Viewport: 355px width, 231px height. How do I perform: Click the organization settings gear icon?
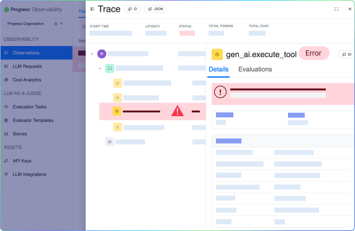tap(56, 24)
